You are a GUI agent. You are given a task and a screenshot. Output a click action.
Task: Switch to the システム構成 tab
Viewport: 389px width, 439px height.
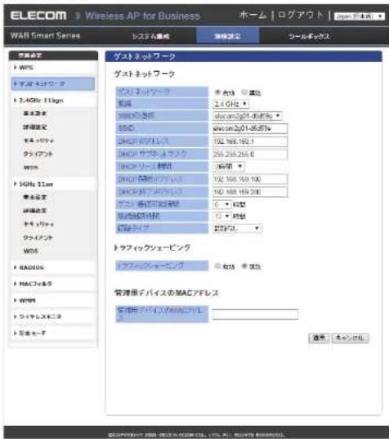coord(151,36)
